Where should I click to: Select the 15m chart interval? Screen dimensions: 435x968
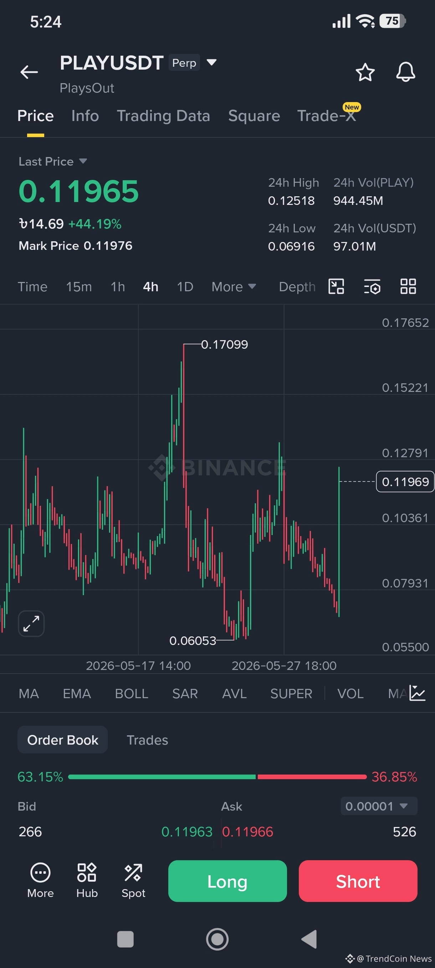(79, 287)
